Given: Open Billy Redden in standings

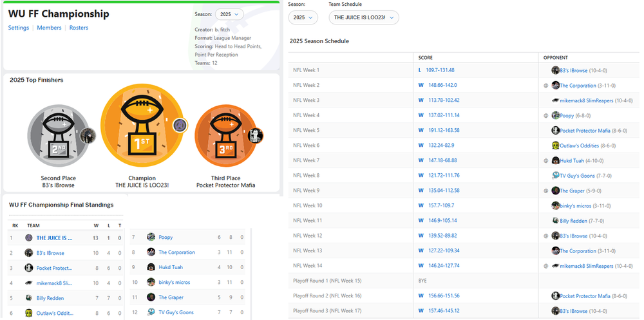Looking at the screenshot, I should 50,298.
